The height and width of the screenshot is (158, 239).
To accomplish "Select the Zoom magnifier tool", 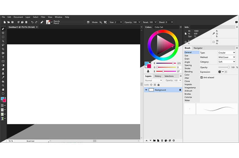I will click(3, 85).
